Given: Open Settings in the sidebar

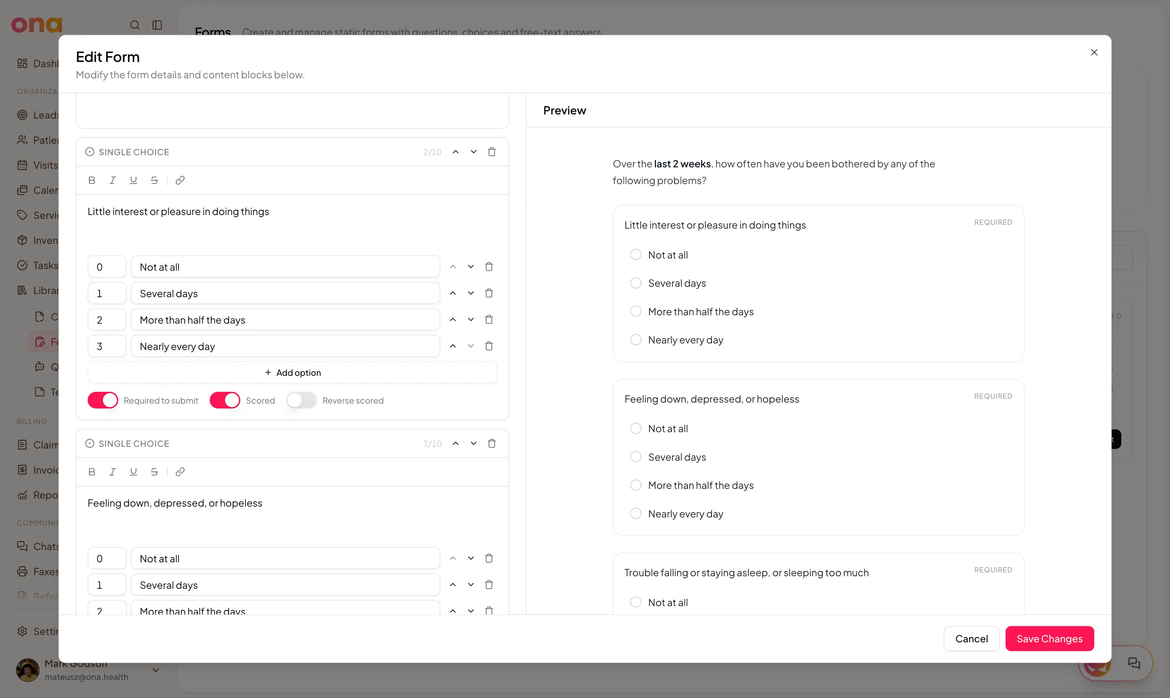Looking at the screenshot, I should coord(38,631).
